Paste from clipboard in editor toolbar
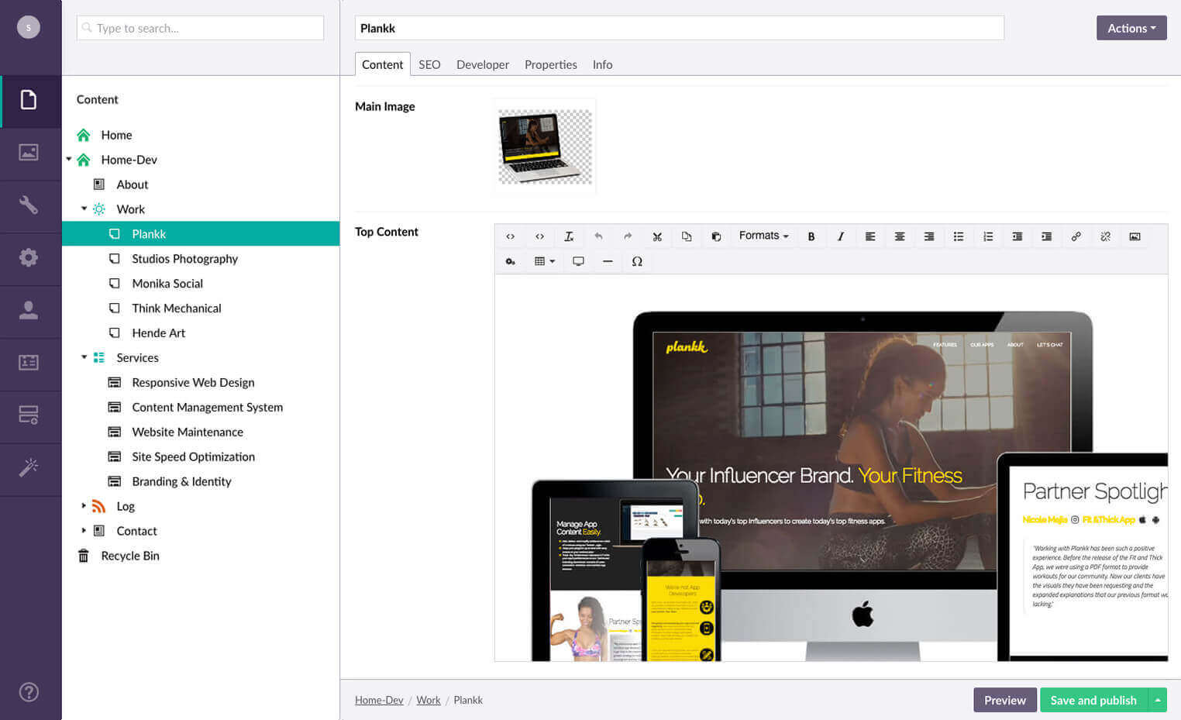1181x720 pixels. tap(716, 236)
